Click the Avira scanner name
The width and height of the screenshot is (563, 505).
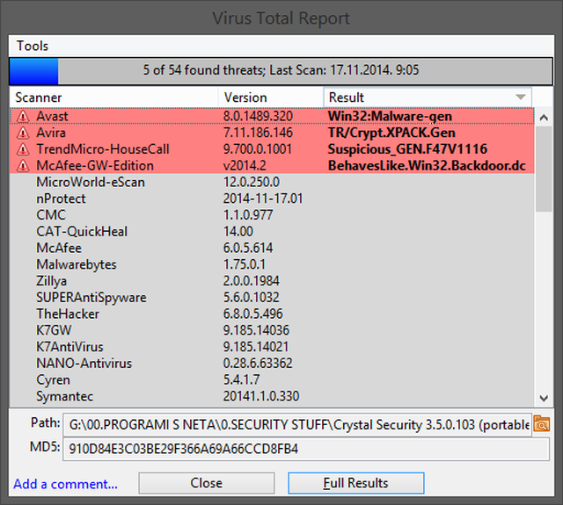point(51,133)
